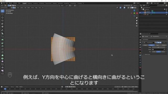Select the Shear tool
168x94 pixels.
click(2, 70)
